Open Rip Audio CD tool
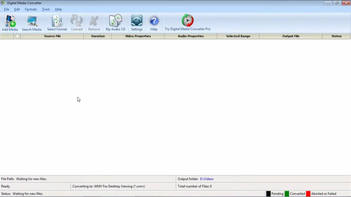 point(115,23)
